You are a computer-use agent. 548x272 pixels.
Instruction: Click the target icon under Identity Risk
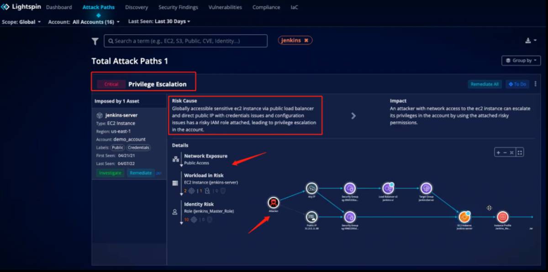click(x=194, y=220)
